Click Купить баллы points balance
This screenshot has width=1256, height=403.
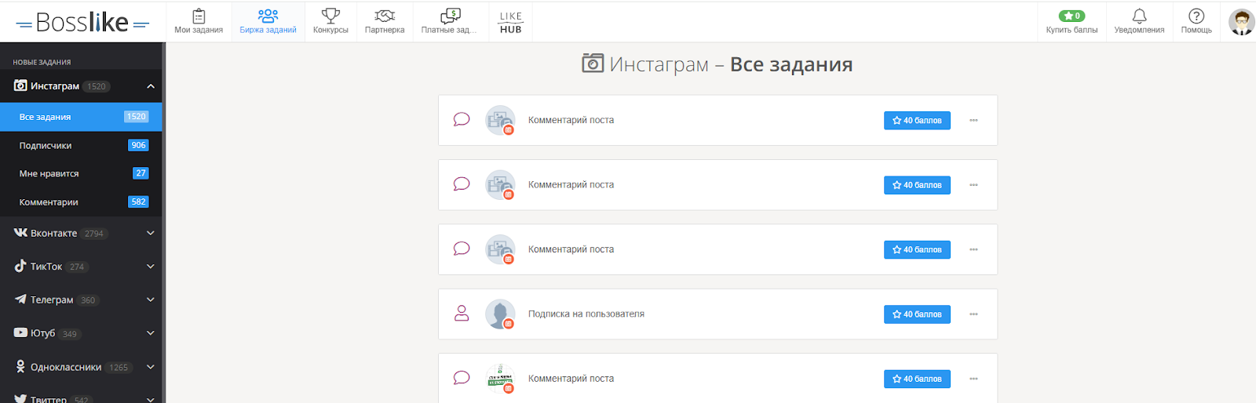(x=1072, y=22)
